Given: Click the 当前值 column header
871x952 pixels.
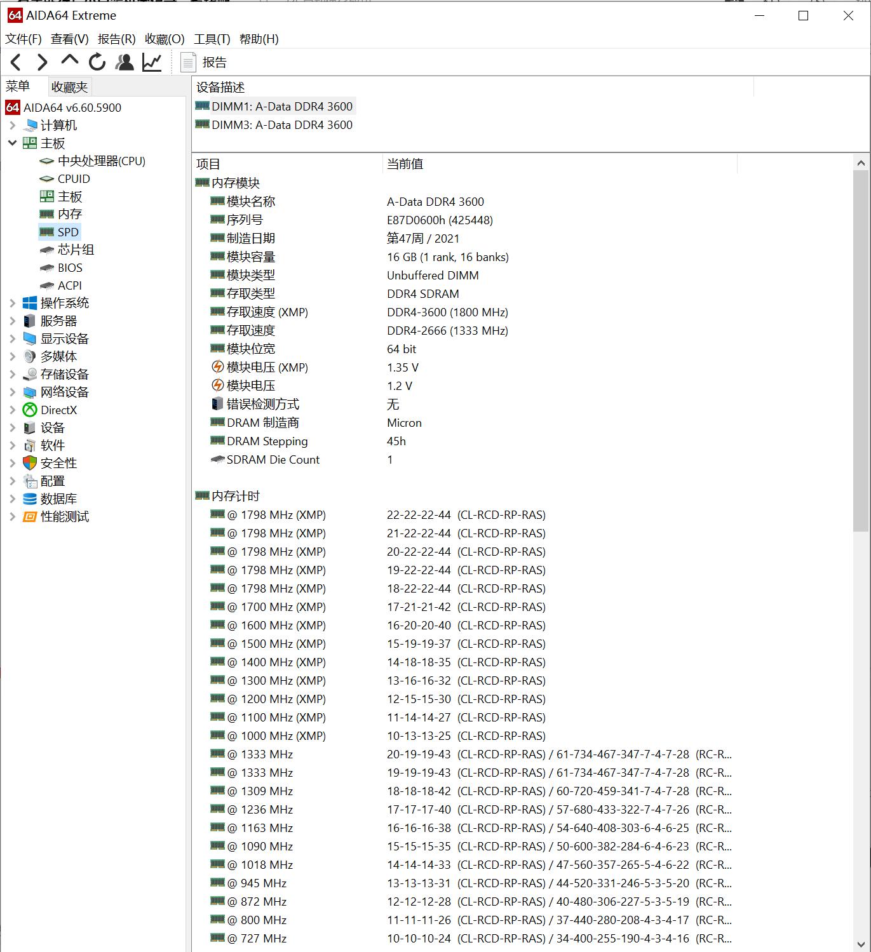Looking at the screenshot, I should tap(405, 164).
